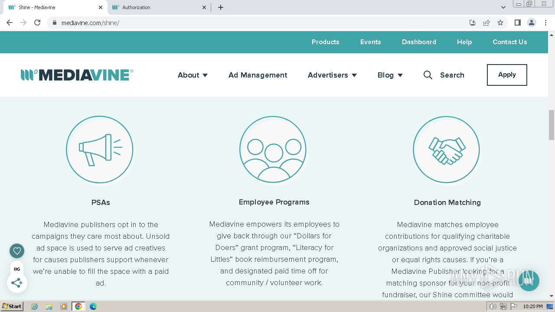Click the PSAs megaphone icon
The height and width of the screenshot is (312, 555).
pos(100,149)
